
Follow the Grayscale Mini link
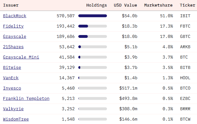21,57
